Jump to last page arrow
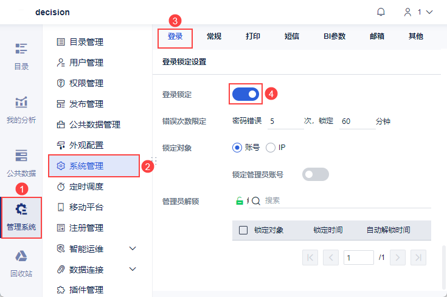Viewport: 447px width, 297px height. [x=418, y=258]
